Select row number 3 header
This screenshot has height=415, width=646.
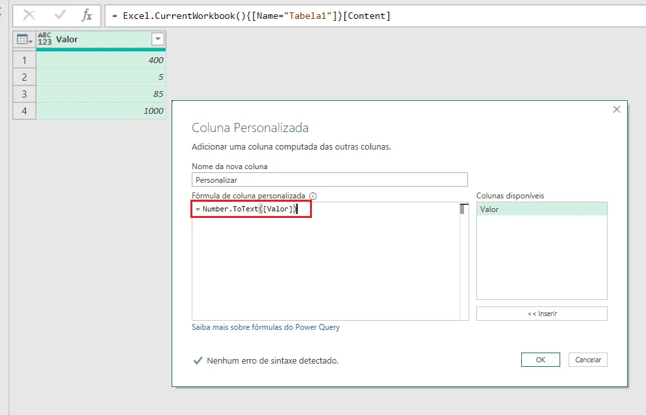pos(24,94)
